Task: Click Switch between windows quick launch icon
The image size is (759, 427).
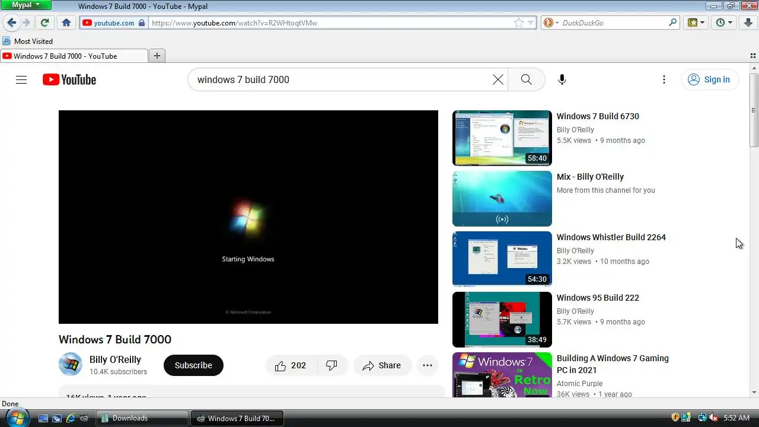Action: point(57,418)
